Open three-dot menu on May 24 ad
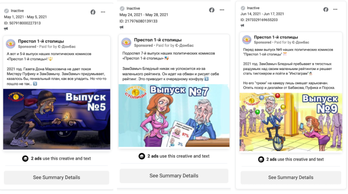This screenshot has height=194, width=348. [222, 10]
